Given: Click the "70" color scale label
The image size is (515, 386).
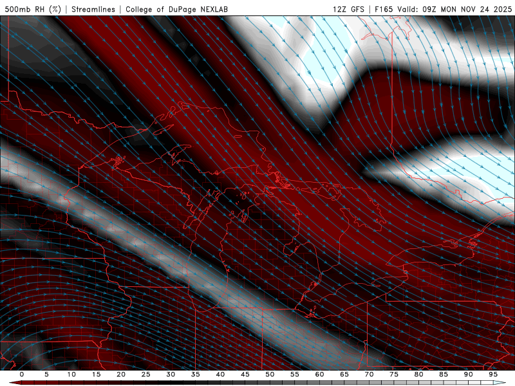Looking at the screenshot, I should (x=369, y=374).
